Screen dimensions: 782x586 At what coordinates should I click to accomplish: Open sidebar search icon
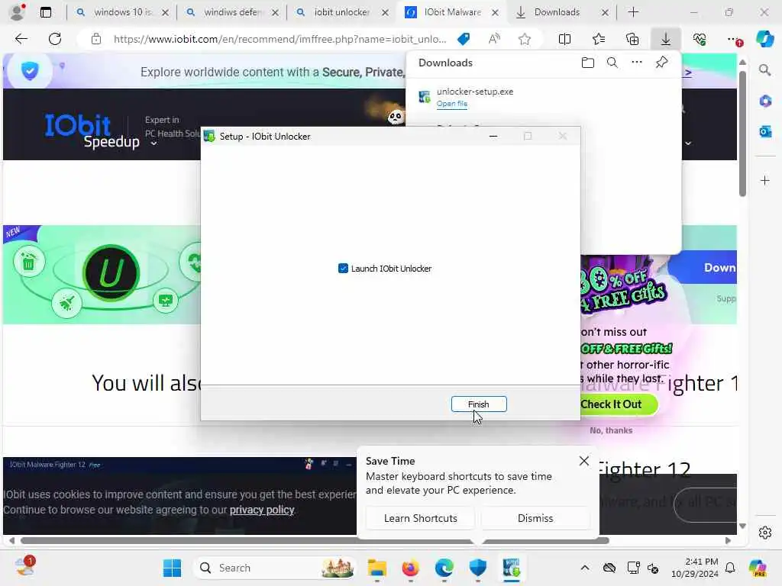pyautogui.click(x=765, y=70)
